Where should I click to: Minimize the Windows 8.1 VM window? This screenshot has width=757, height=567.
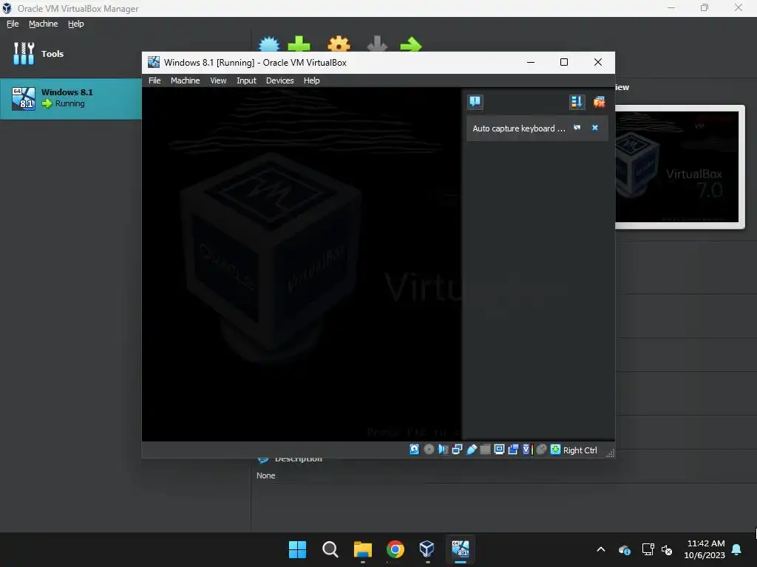pyautogui.click(x=531, y=62)
